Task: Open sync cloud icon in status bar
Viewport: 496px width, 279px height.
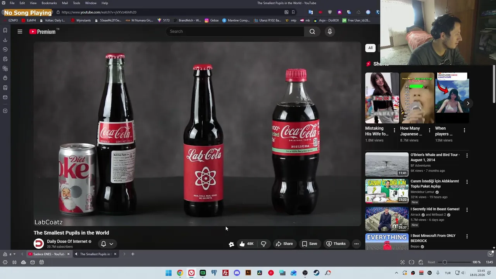Action: pyautogui.click(x=23, y=262)
